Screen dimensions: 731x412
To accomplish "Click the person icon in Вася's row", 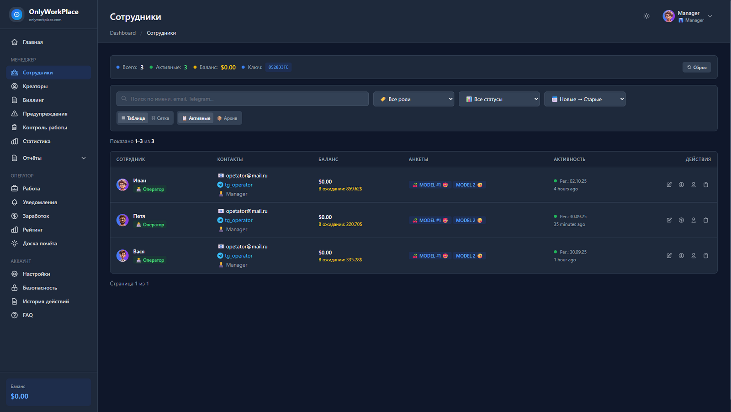I will click(x=694, y=256).
